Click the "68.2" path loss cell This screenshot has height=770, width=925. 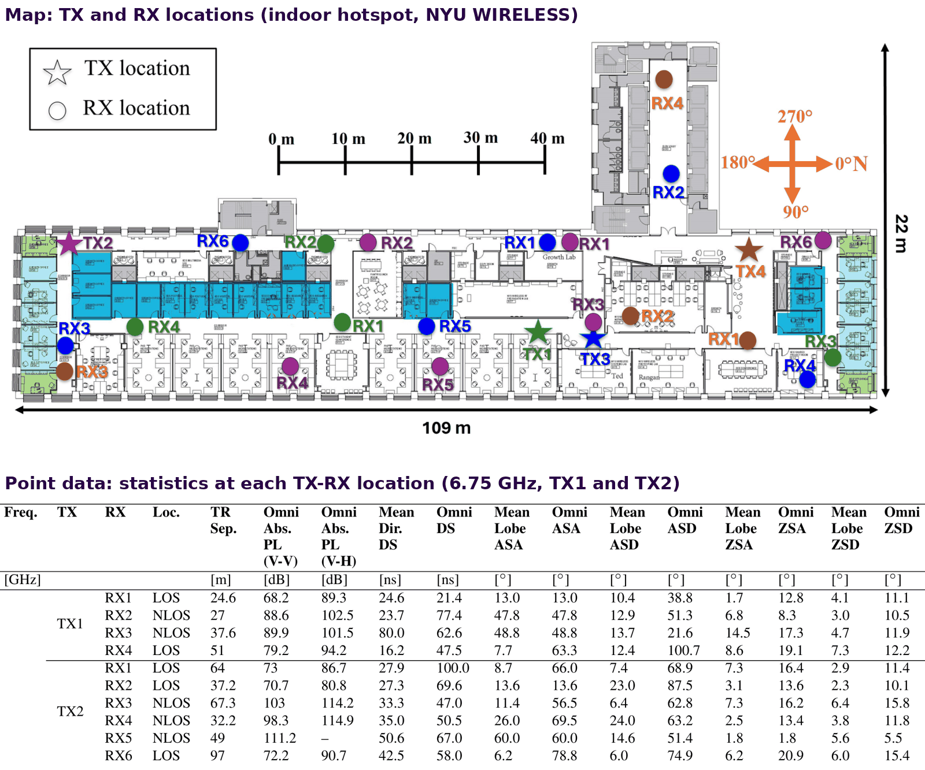(x=276, y=598)
